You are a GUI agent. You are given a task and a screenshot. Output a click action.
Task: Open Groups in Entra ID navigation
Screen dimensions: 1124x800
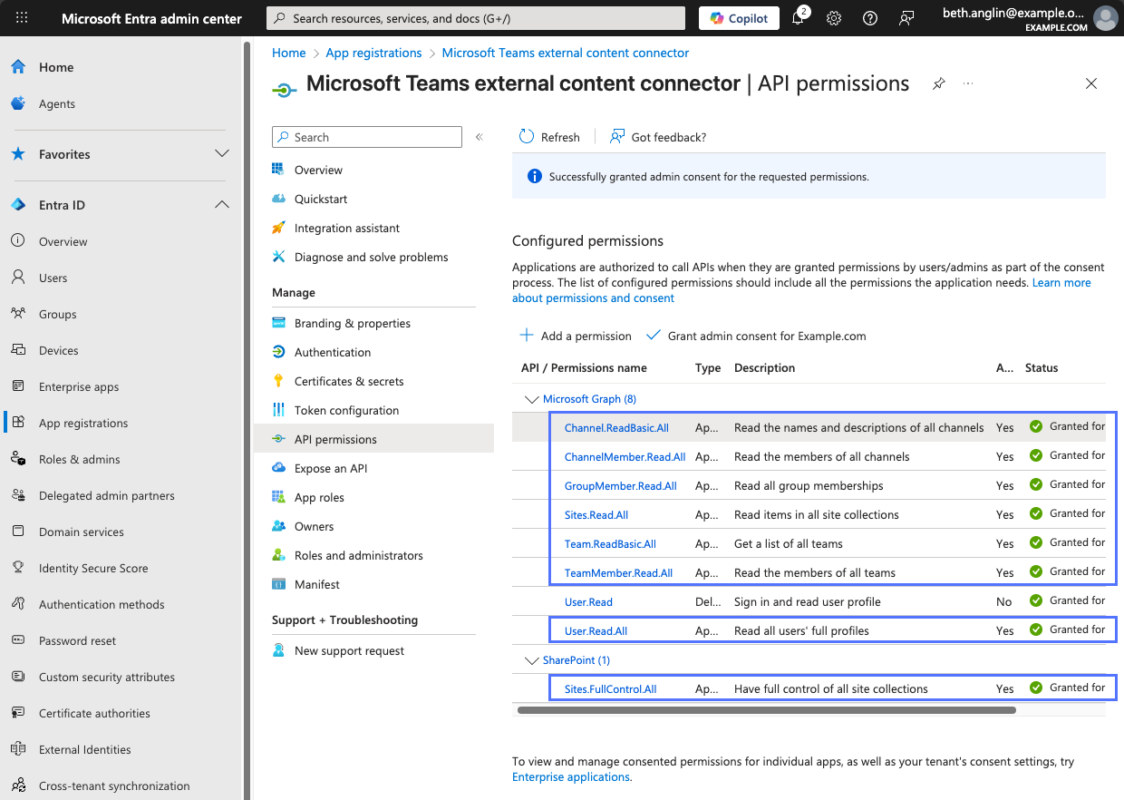58,314
